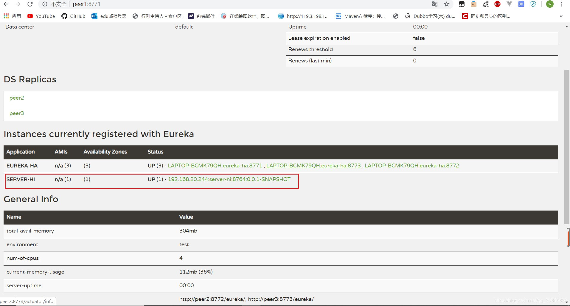Open the peer2 replica link
570x306 pixels.
point(17,98)
